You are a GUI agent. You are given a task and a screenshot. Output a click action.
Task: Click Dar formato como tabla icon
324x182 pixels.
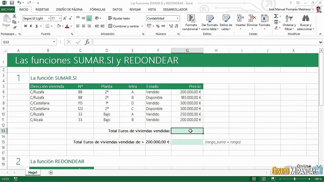point(210,18)
